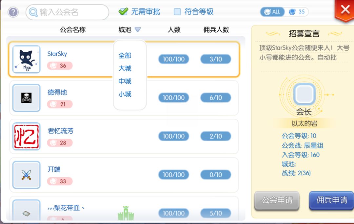Image resolution: width=354 pixels, height=224 pixels.
Task: Collapse the 城池 filter dropdown arrow
Action: click(138, 30)
